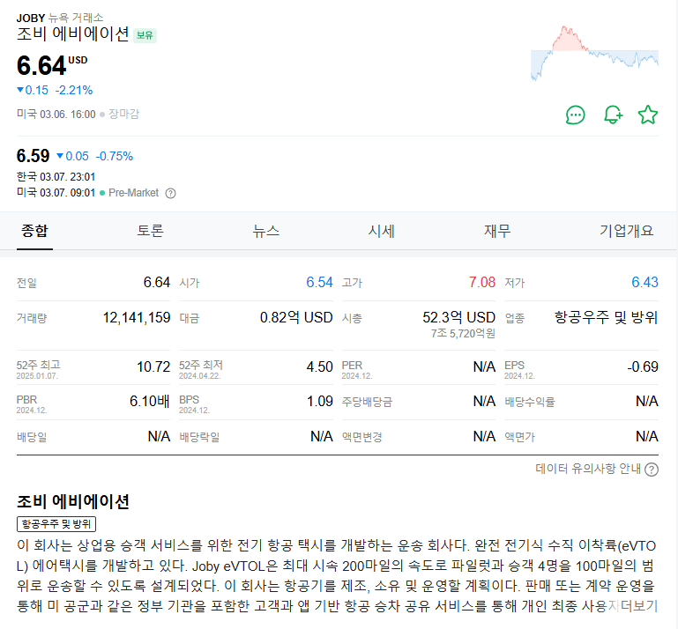This screenshot has height=629, width=678.
Task: Expand description with 더보기
Action: (639, 606)
